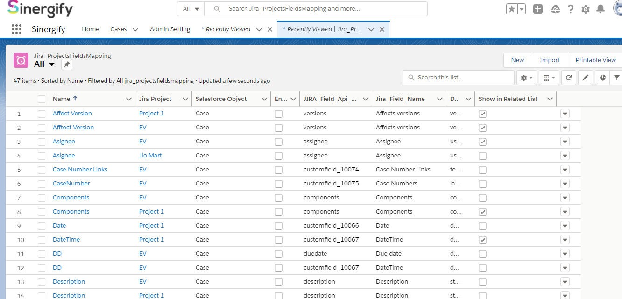Open the CaseNumber record link

tap(71, 184)
